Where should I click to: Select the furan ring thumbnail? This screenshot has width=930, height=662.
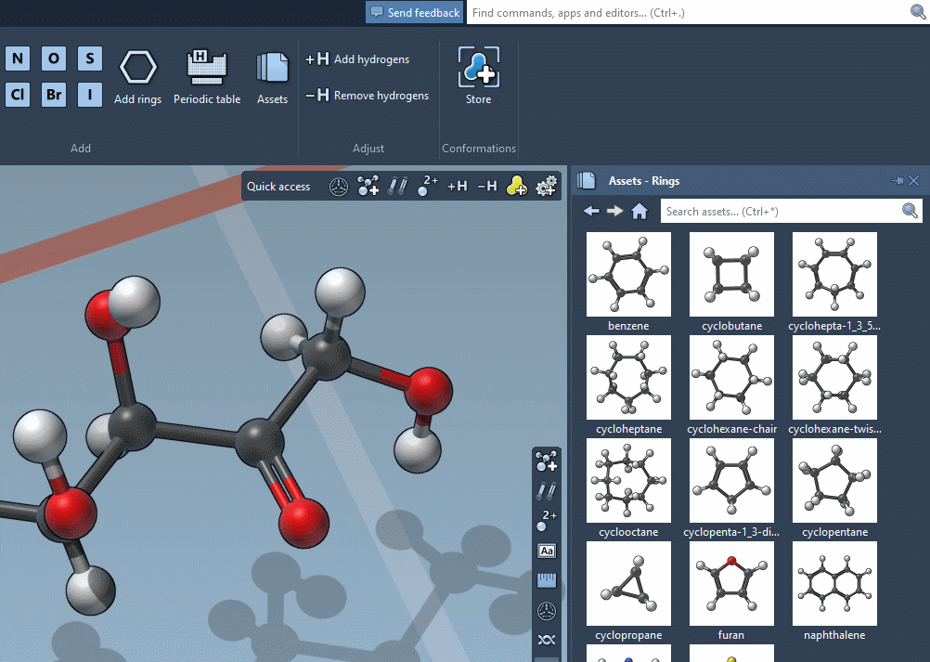(731, 583)
